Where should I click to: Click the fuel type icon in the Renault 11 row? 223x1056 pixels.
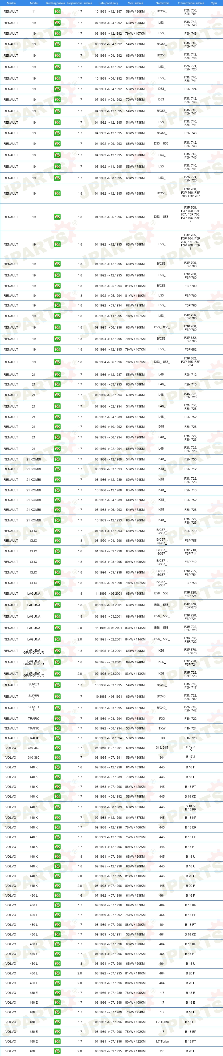click(57, 11)
